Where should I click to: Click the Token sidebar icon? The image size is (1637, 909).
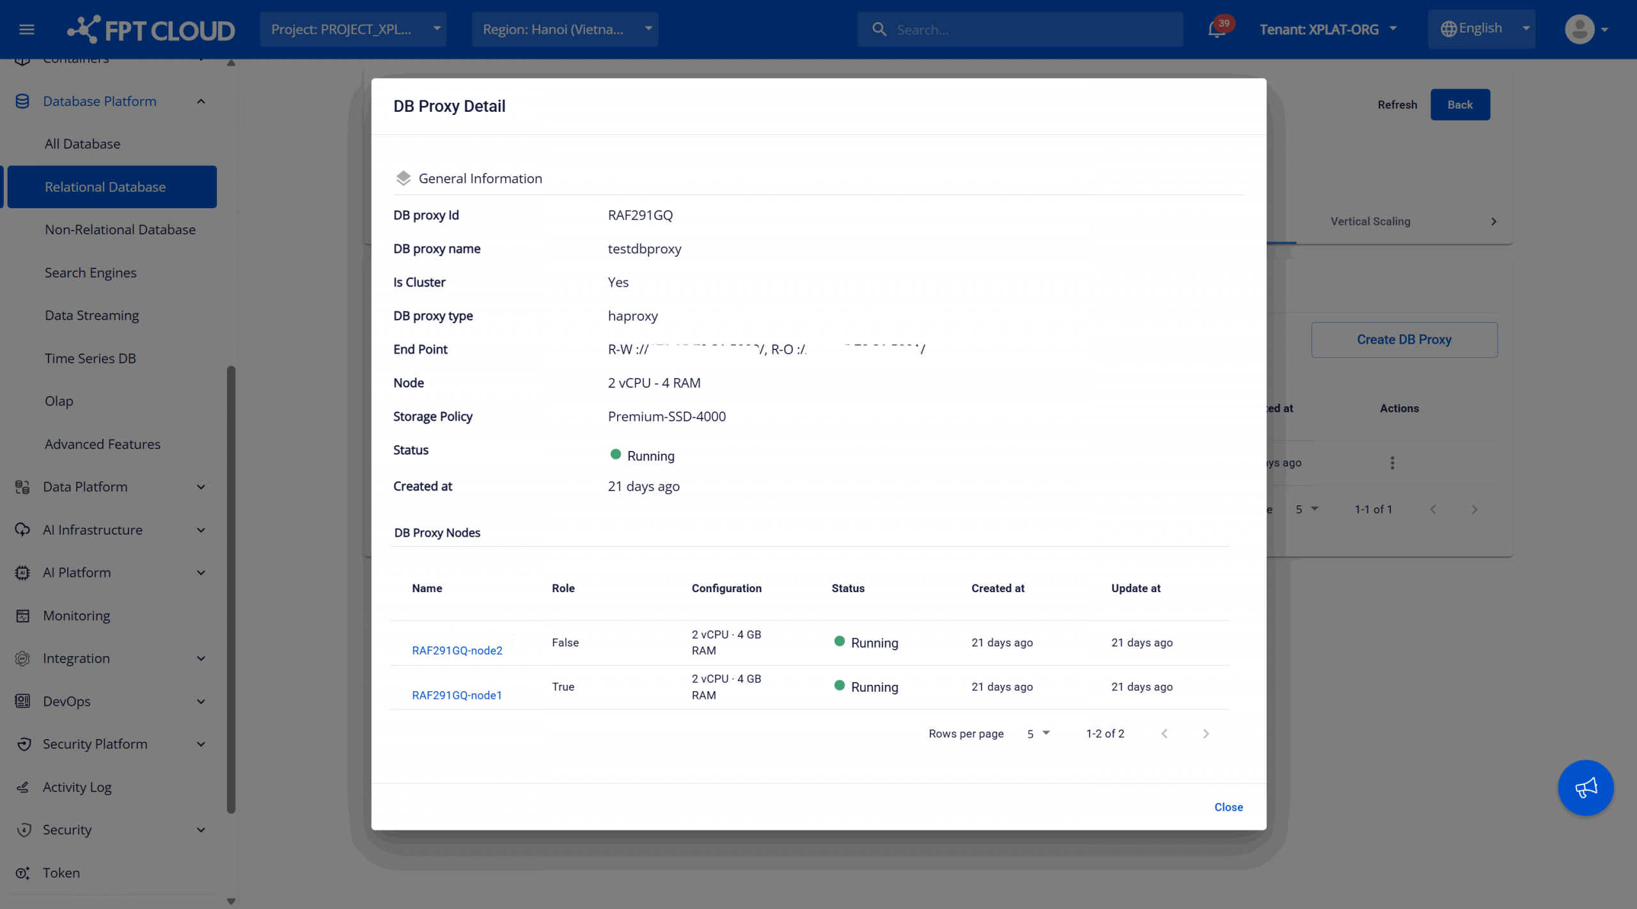(x=23, y=873)
